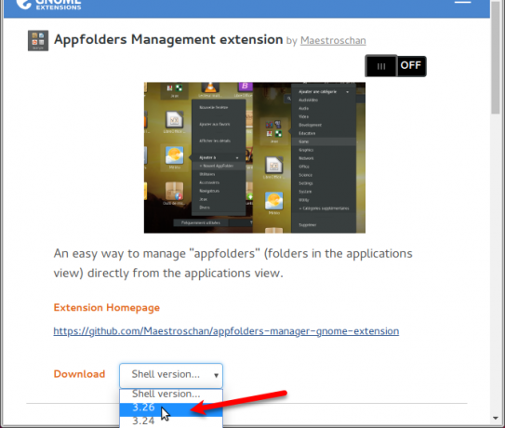
Task: Open the GitHub appfolders-manager-gnome-extension link
Action: pos(226,331)
